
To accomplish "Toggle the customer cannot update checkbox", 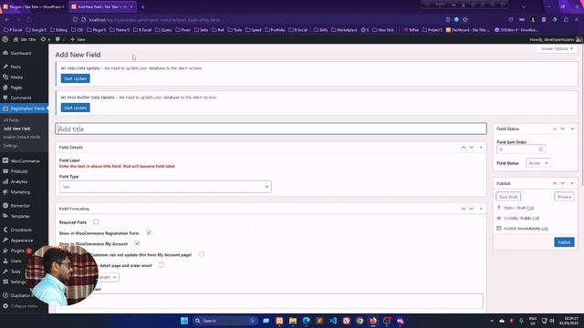I will 201,254.
